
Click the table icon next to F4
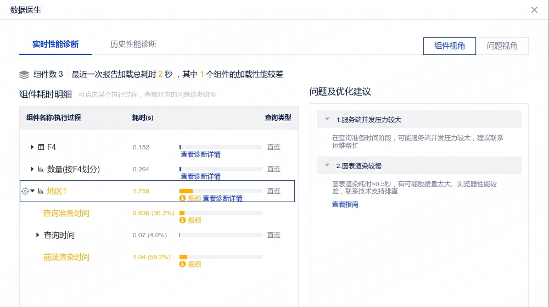[x=41, y=147]
